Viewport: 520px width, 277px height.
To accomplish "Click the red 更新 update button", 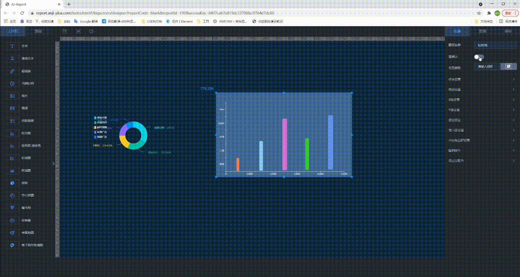I will pyautogui.click(x=510, y=13).
